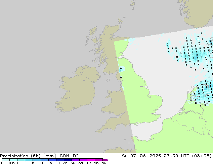Select the legend swatch between 0.5 and 1

coord(13,160)
